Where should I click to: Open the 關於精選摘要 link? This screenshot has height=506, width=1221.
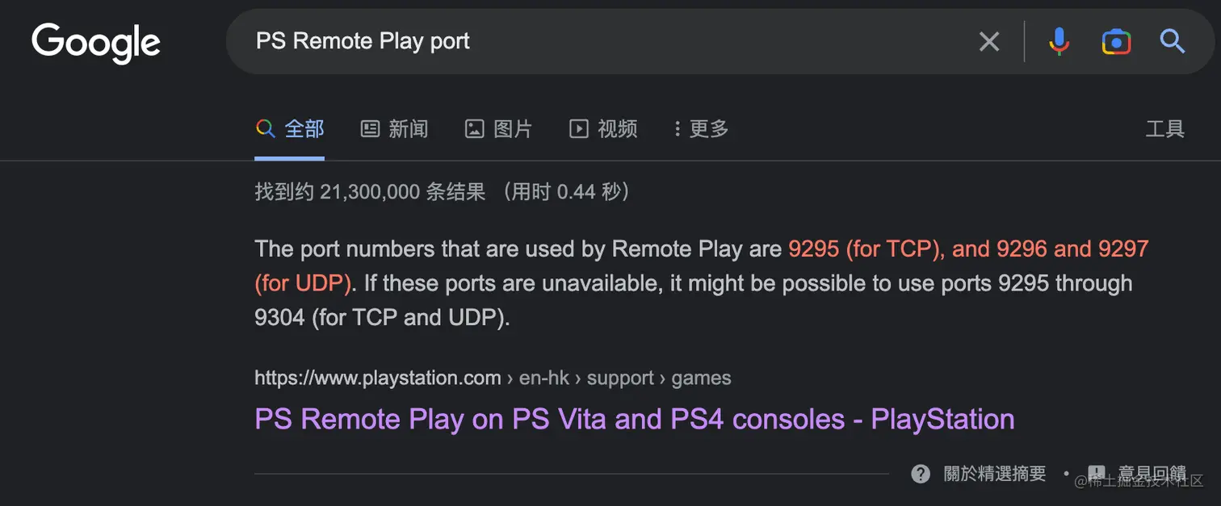(995, 475)
